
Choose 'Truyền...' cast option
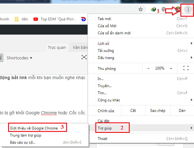(x=140, y=86)
